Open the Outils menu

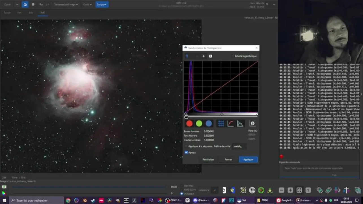click(x=87, y=5)
